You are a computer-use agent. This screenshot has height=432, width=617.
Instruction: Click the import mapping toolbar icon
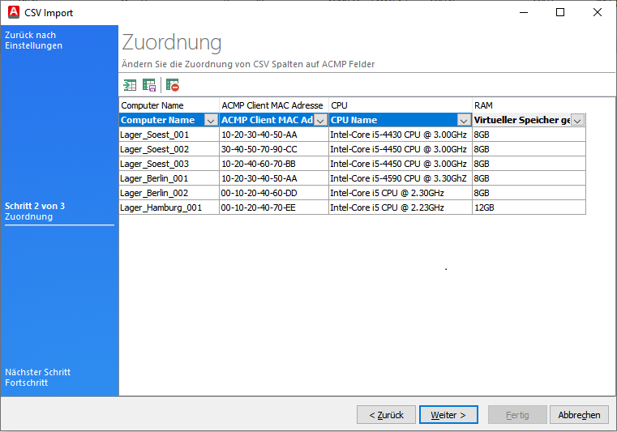point(130,85)
